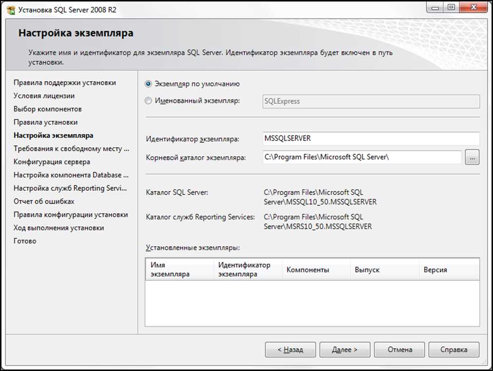Click the Компоненты column header
Image resolution: width=493 pixels, height=371 pixels.
point(315,270)
